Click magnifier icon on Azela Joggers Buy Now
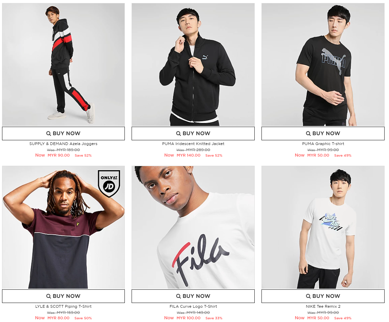389x322 pixels. tap(48, 133)
